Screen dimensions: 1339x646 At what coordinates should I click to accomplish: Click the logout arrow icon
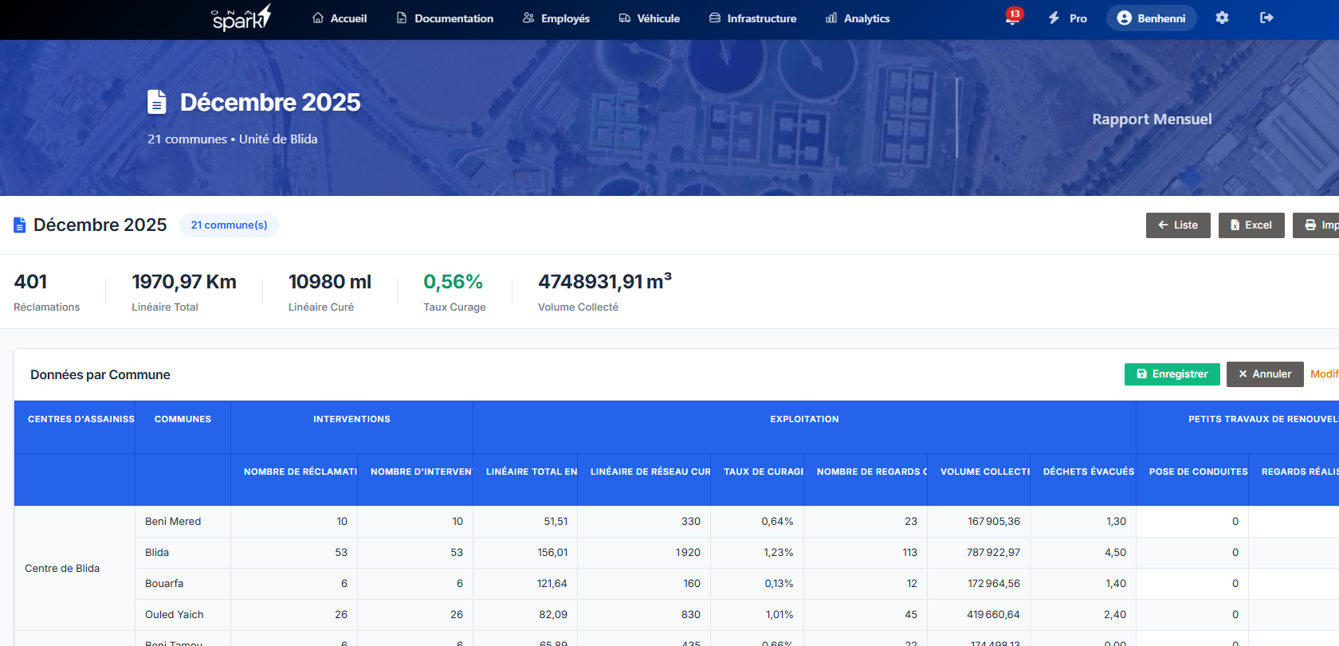(1266, 18)
